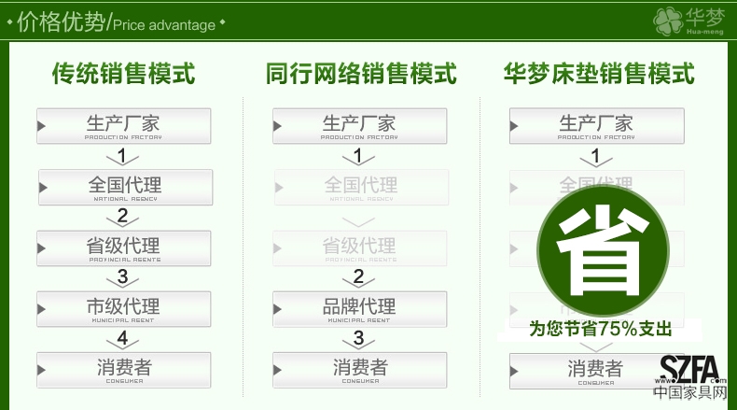The height and width of the screenshot is (410, 737).
Task: Click arrow number 4 in traditional sales column
Action: click(122, 338)
